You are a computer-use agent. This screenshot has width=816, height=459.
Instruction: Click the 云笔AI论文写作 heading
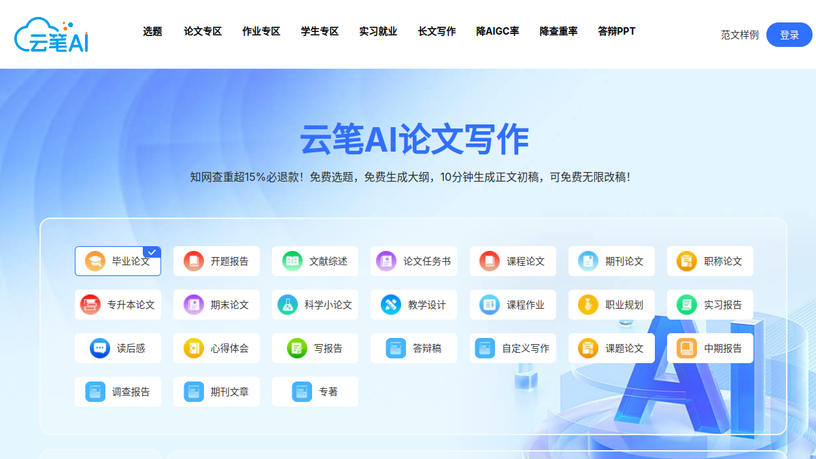414,140
